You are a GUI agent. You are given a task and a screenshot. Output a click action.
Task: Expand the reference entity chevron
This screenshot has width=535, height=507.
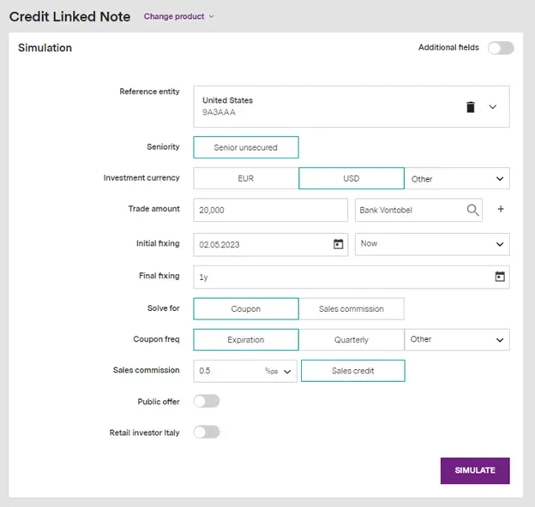coord(492,107)
